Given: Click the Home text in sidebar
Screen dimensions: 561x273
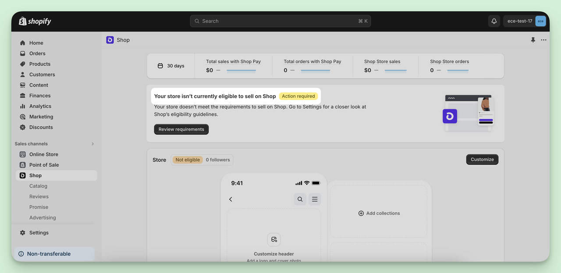Looking at the screenshot, I should pos(36,43).
